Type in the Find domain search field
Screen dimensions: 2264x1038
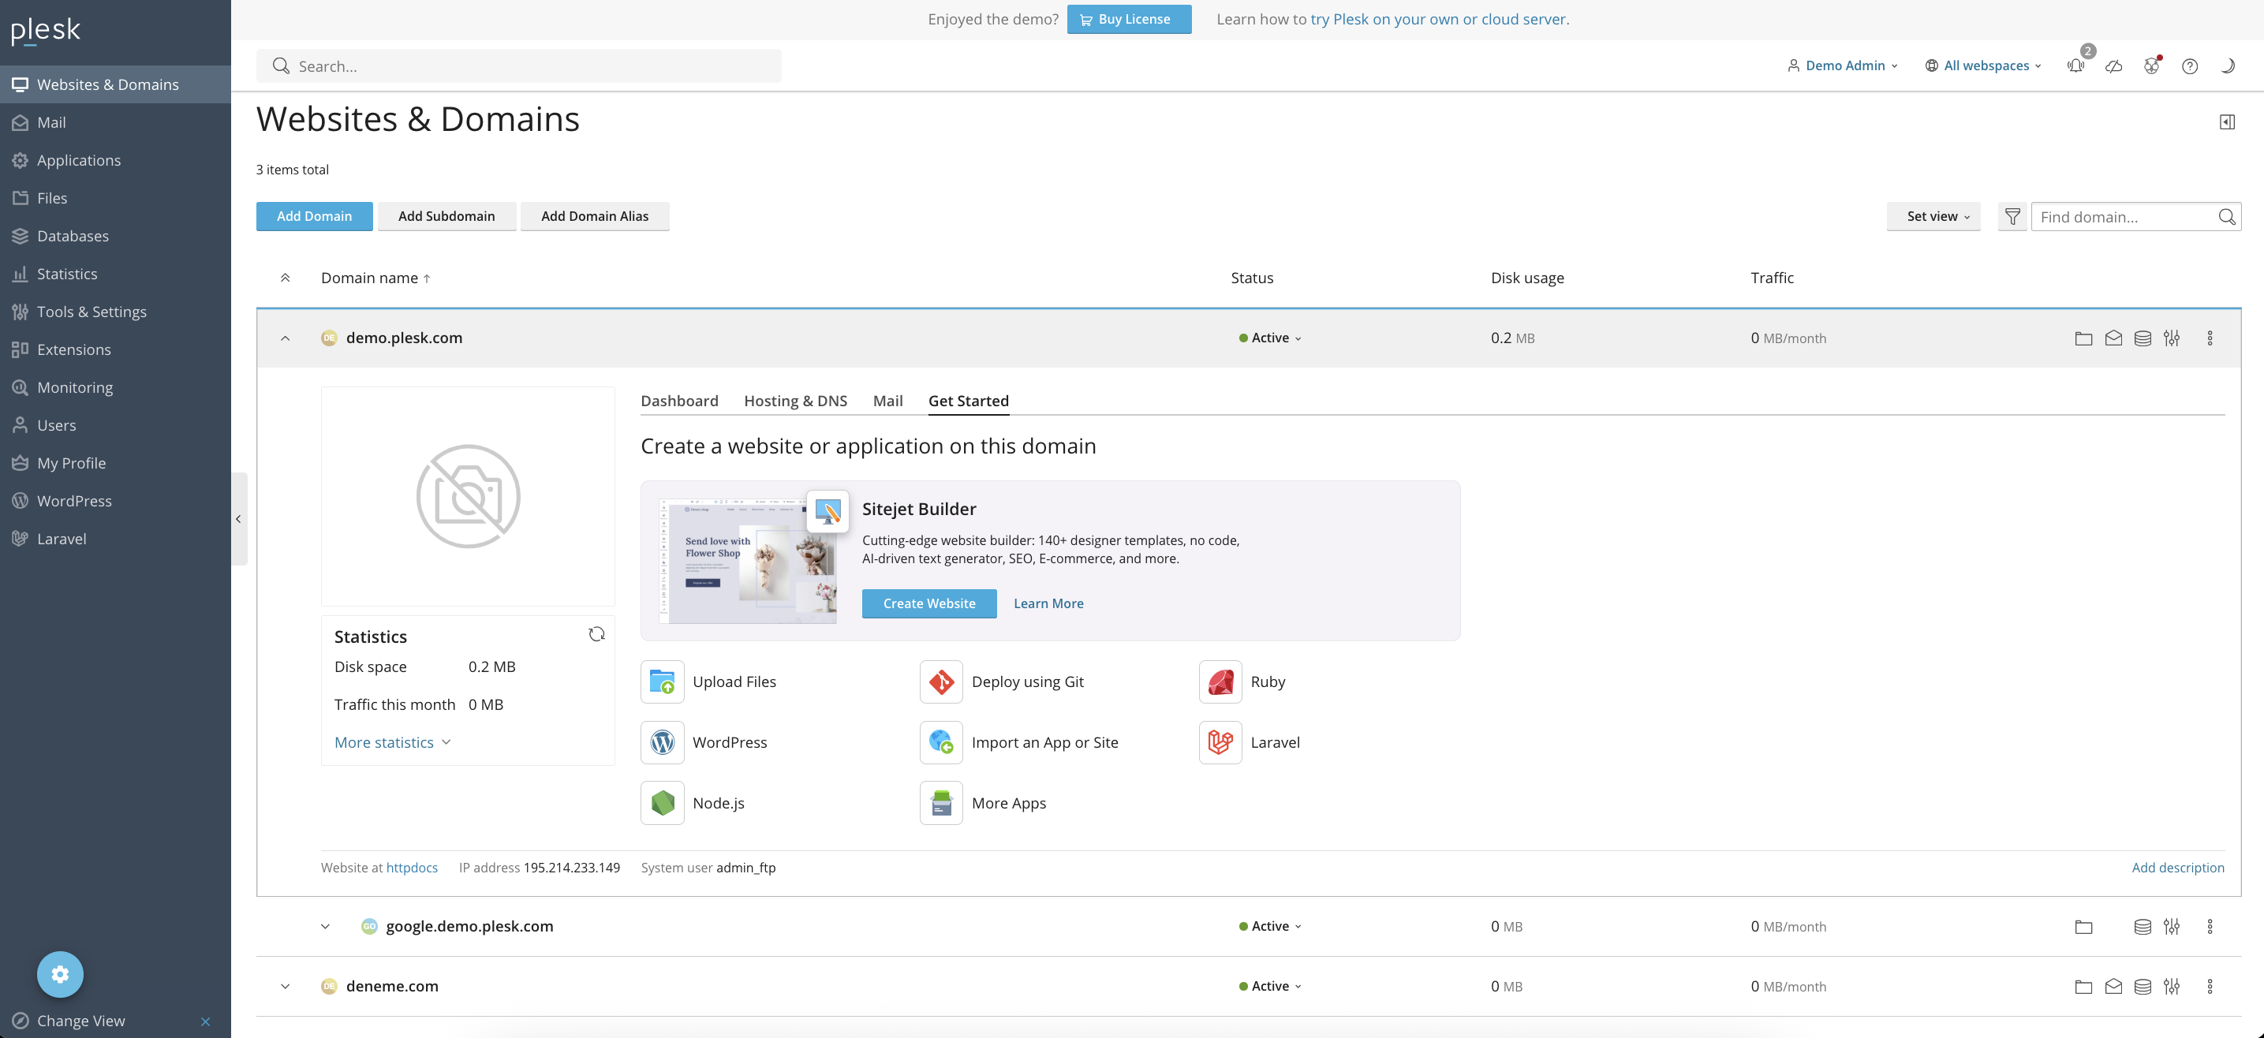2127,216
